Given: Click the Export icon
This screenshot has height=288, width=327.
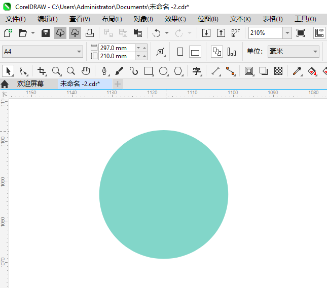Looking at the screenshot, I should [x=221, y=33].
